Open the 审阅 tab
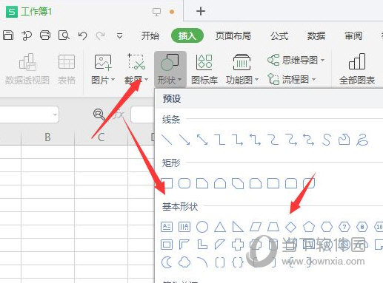Image resolution: width=383 pixels, height=283 pixels. (x=353, y=36)
